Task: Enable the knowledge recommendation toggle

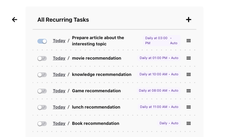Action: coord(42,75)
